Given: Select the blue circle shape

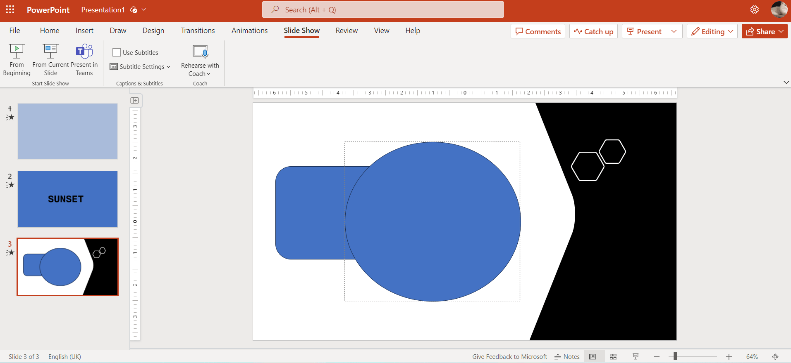Looking at the screenshot, I should point(433,222).
